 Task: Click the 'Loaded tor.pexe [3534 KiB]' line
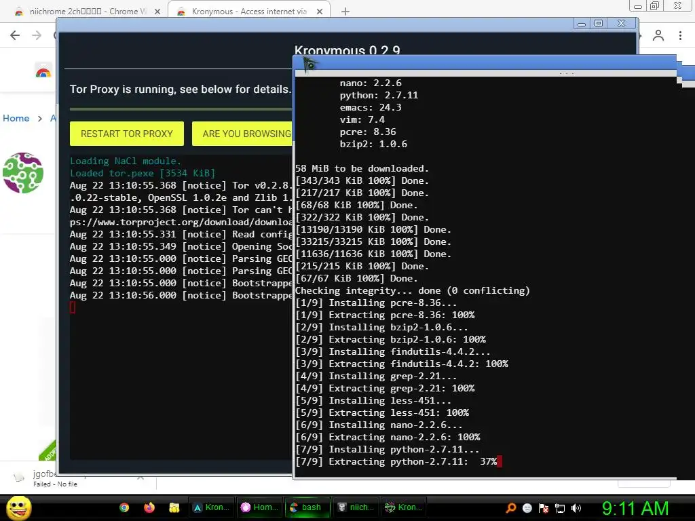pyautogui.click(x=143, y=173)
